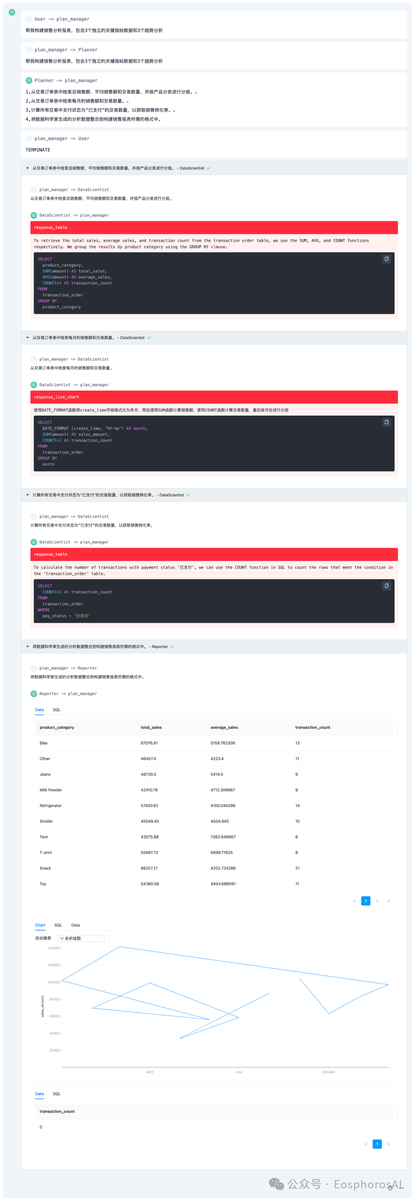Switch to SQL tab above product_category table
Viewport: 415px width, 1201px height.
[x=56, y=710]
